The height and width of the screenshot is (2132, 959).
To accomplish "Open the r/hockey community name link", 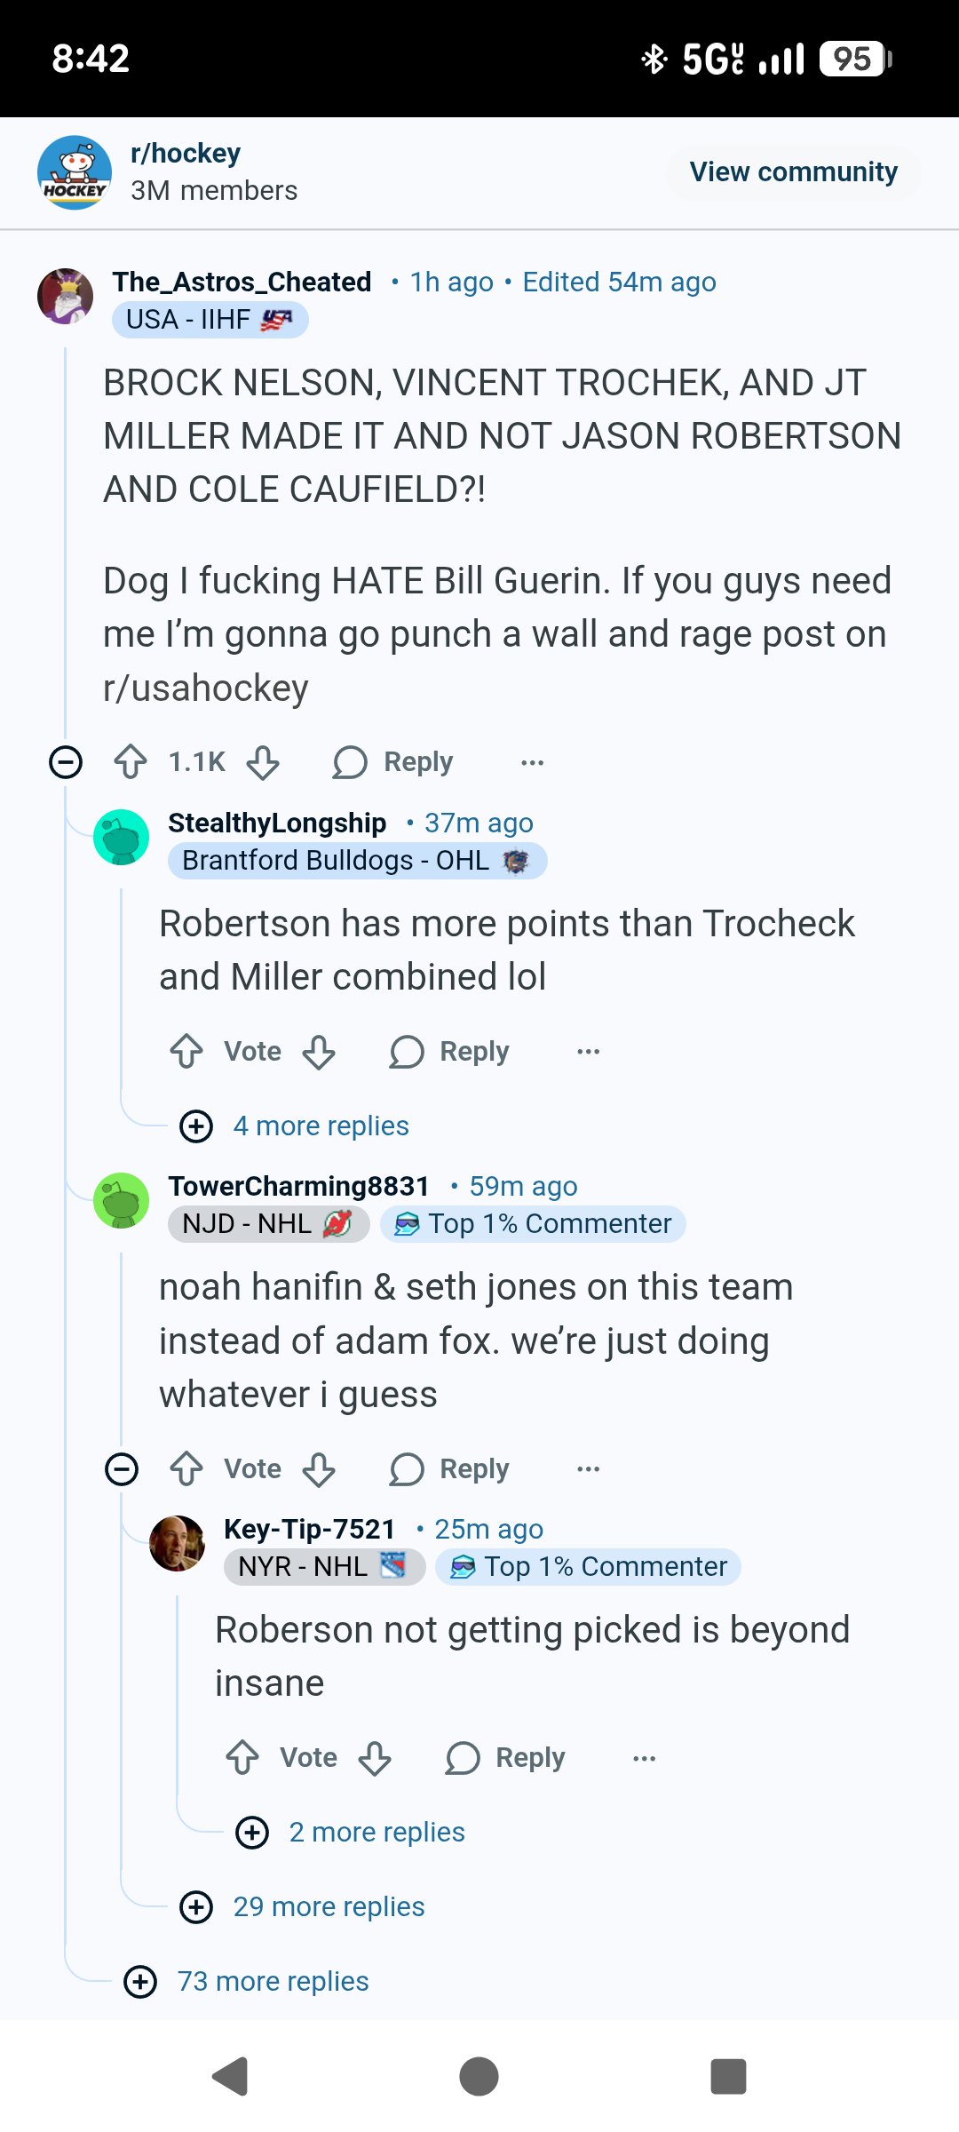I will 186,154.
